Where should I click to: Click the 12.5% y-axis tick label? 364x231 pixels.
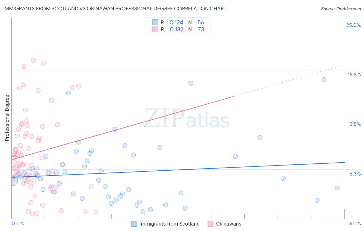(354, 124)
